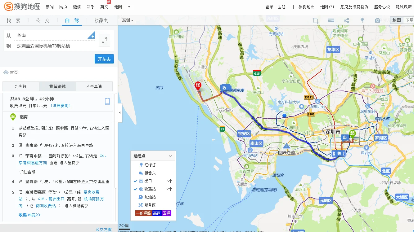Select the rectangle area tool
This screenshot has height=232, width=414.
point(315,20)
